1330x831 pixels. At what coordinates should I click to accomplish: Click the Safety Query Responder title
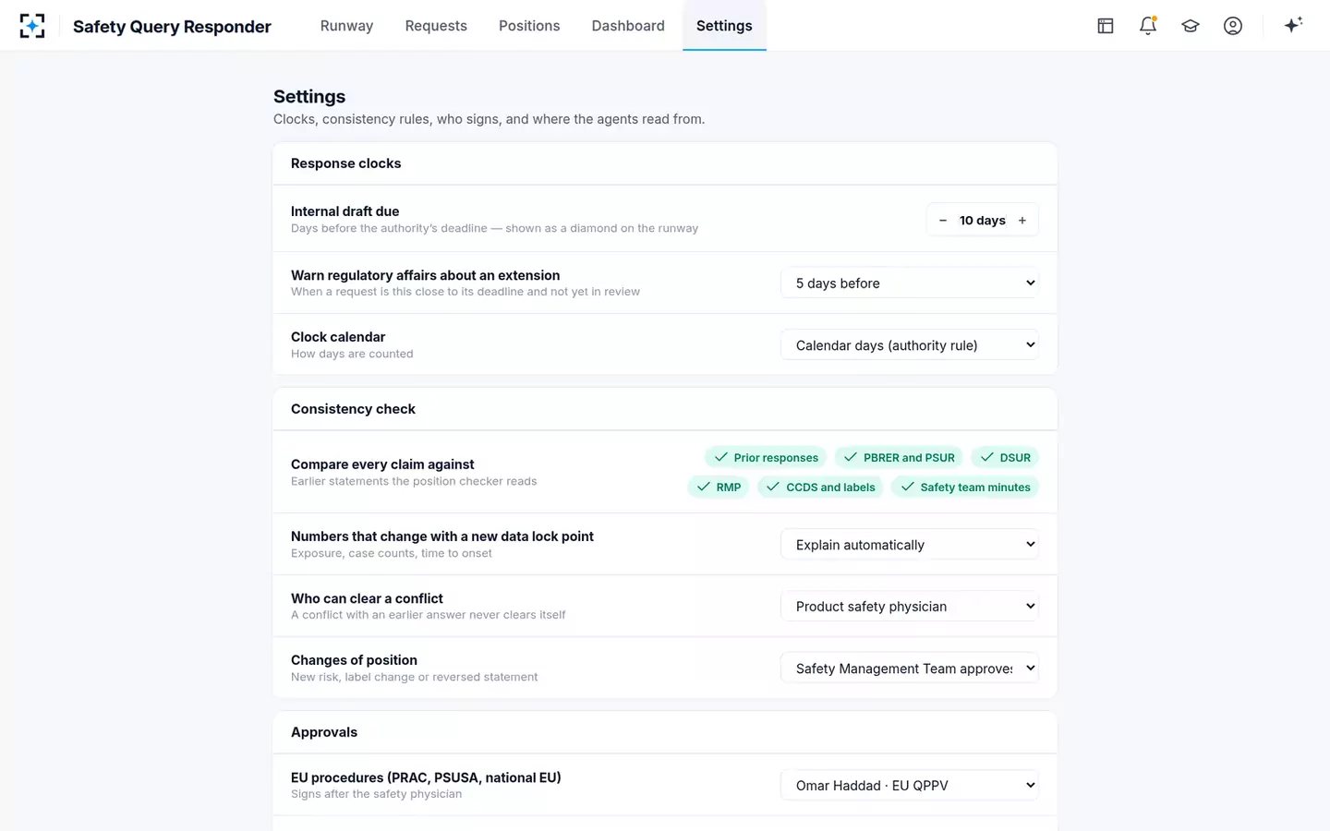172,27
